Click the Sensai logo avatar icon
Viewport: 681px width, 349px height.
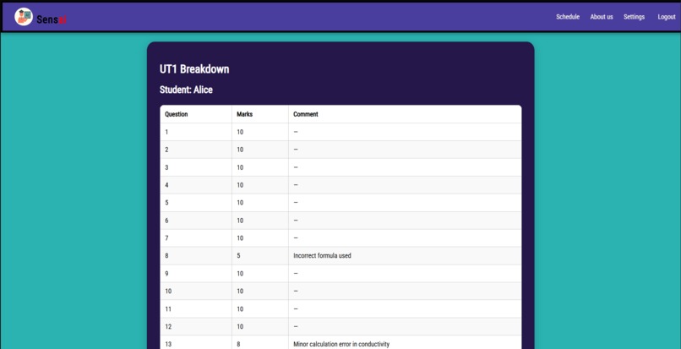pyautogui.click(x=24, y=17)
